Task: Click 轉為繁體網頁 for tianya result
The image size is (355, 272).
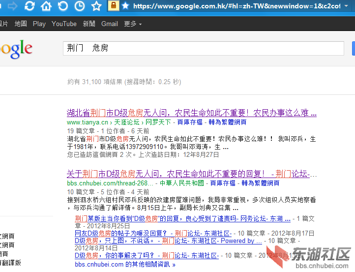Action: click(228, 122)
